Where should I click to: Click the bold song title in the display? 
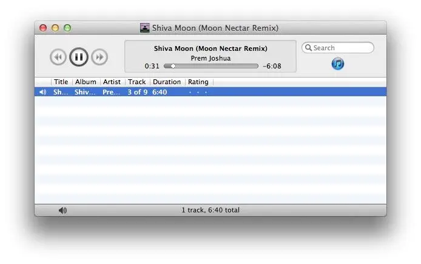pyautogui.click(x=210, y=48)
